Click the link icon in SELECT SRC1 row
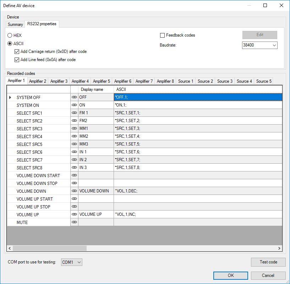The image size is (290, 284). (74, 113)
